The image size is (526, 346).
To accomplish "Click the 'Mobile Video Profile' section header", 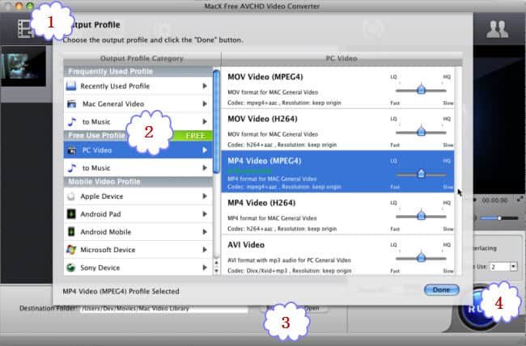I will click(138, 182).
